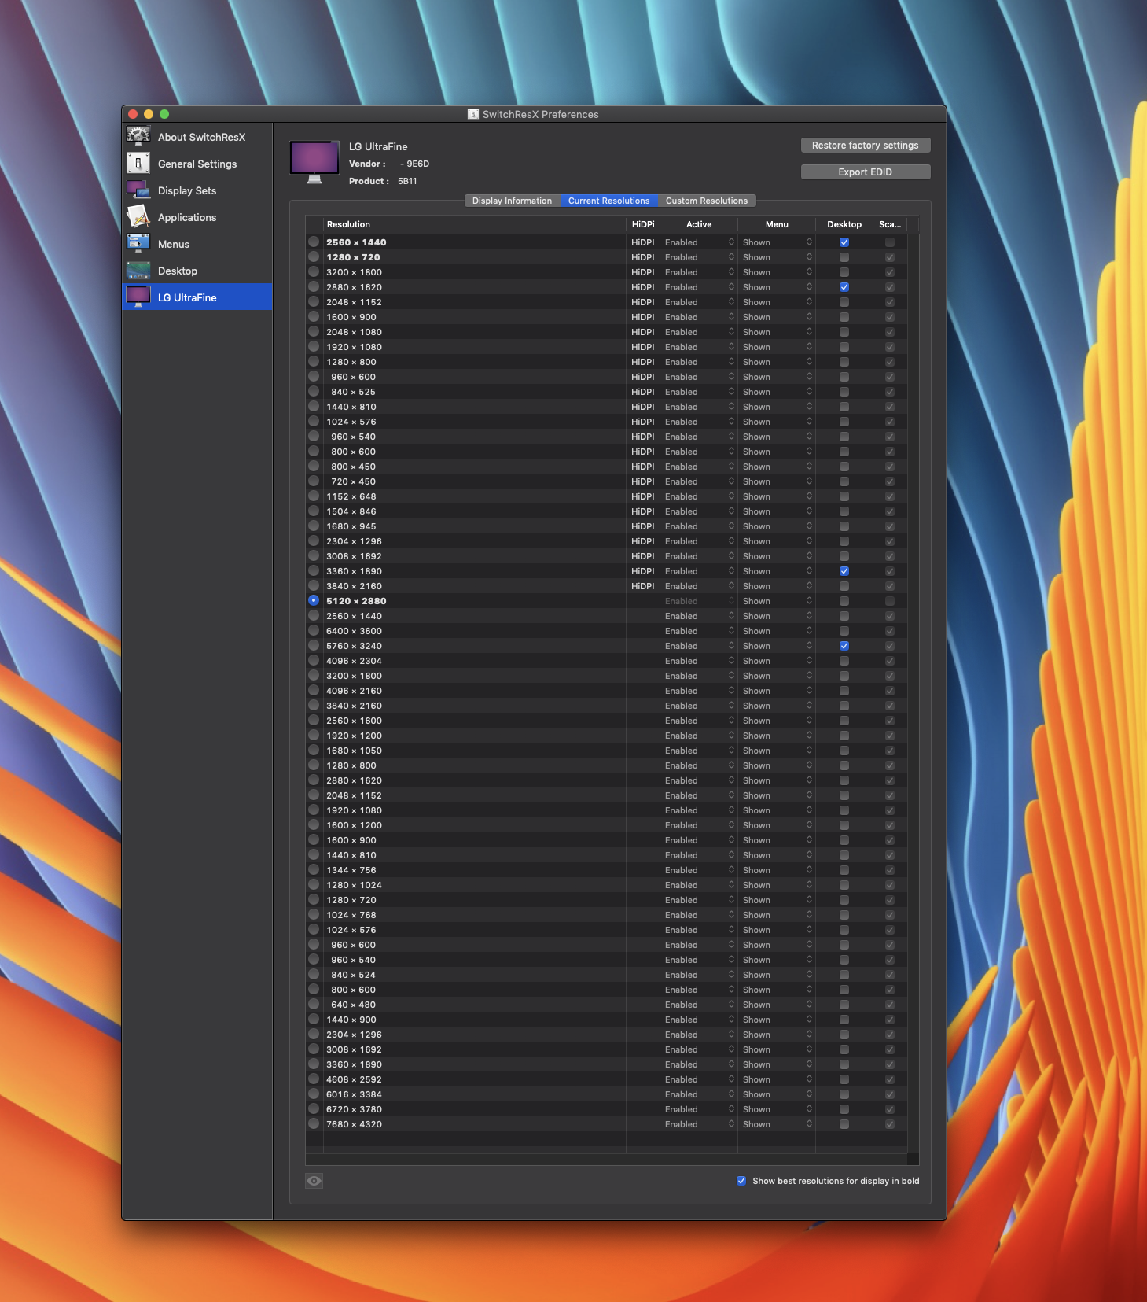The image size is (1147, 1302).
Task: Select radio button for 7680 × 4320
Action: coord(314,1124)
